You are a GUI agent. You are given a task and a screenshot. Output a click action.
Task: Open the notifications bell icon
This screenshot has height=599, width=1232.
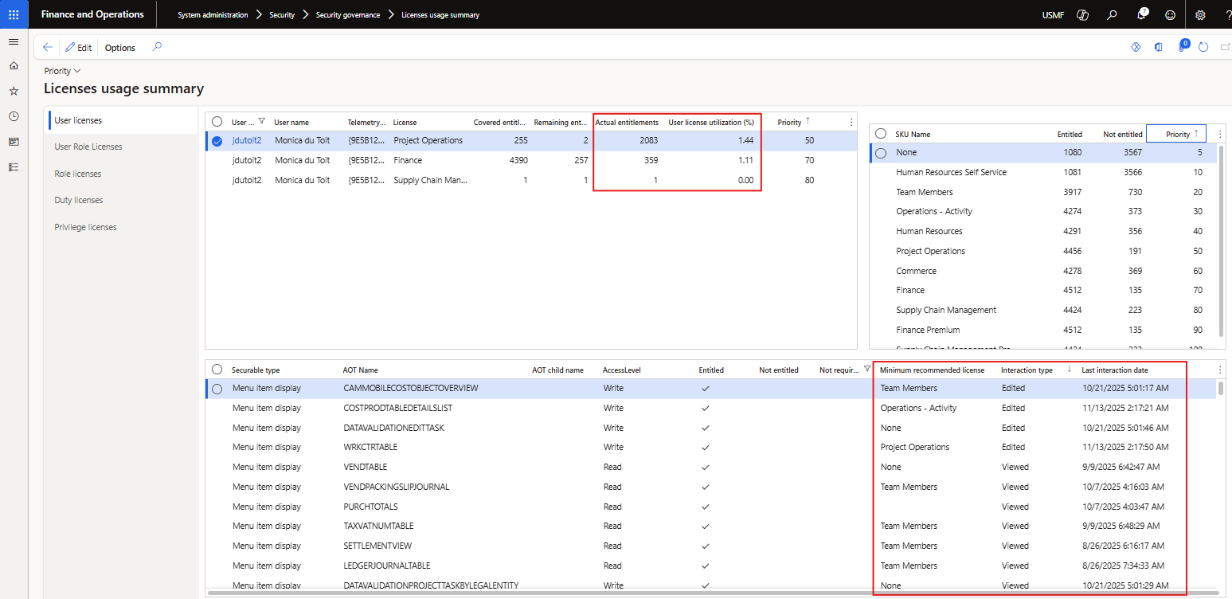[x=1140, y=14]
